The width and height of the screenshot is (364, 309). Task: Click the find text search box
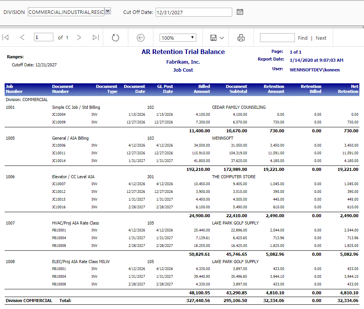pyautogui.click(x=277, y=37)
